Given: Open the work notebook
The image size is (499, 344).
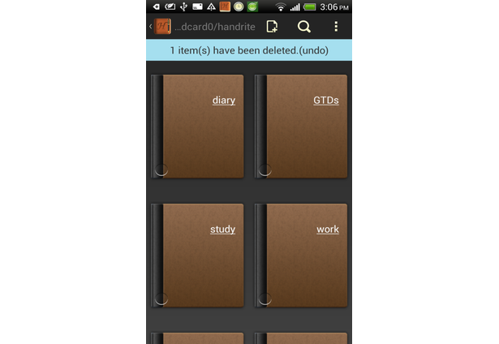Looking at the screenshot, I should coord(301,256).
